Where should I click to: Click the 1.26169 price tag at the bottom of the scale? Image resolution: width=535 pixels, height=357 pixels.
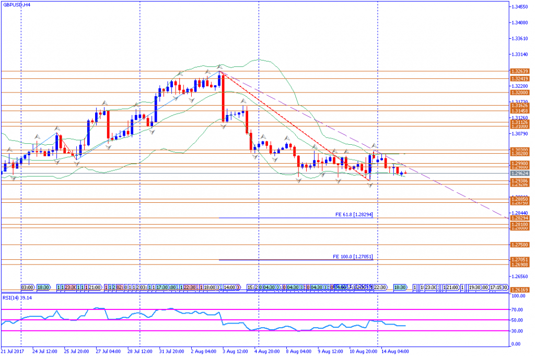(x=520, y=289)
